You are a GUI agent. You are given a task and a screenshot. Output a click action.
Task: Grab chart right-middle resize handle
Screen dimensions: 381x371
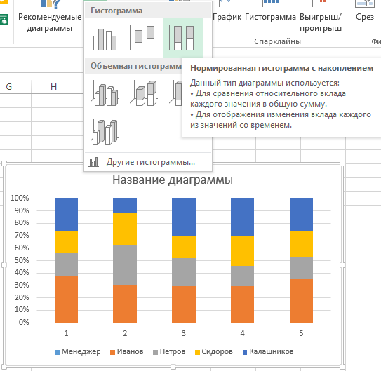342,265
